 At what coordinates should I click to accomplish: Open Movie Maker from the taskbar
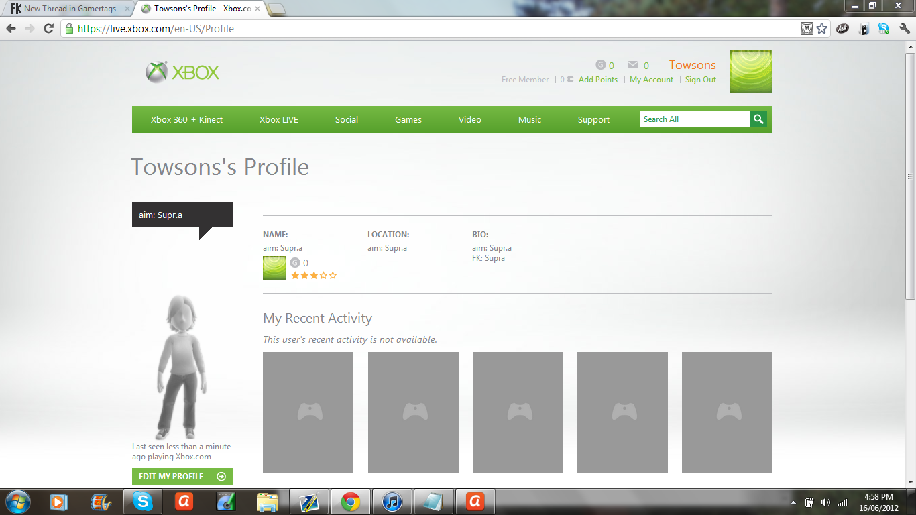click(x=101, y=502)
